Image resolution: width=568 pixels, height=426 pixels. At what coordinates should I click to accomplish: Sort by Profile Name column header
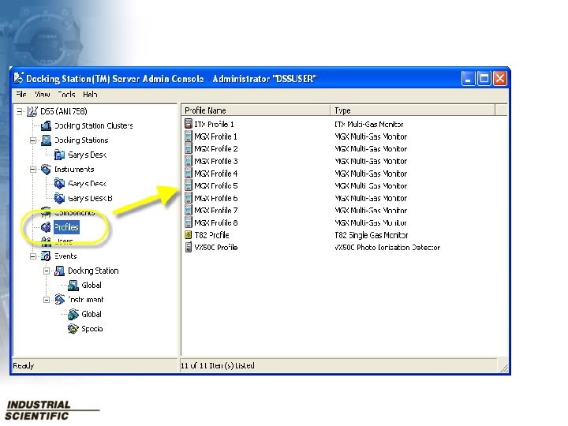256,110
